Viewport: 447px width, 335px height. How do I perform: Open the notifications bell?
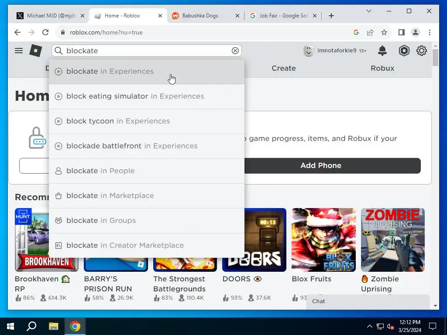[x=382, y=51]
